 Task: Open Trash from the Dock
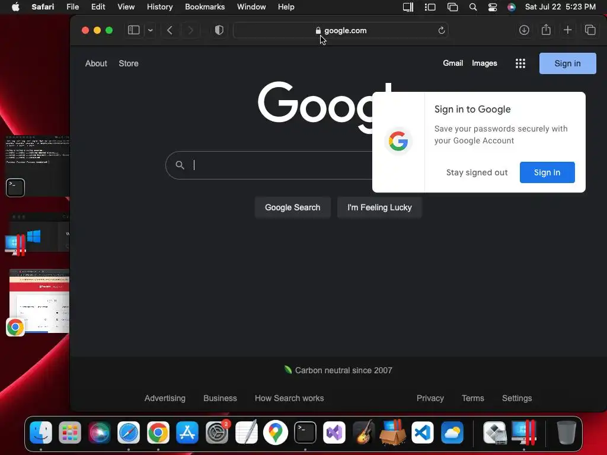pyautogui.click(x=566, y=432)
